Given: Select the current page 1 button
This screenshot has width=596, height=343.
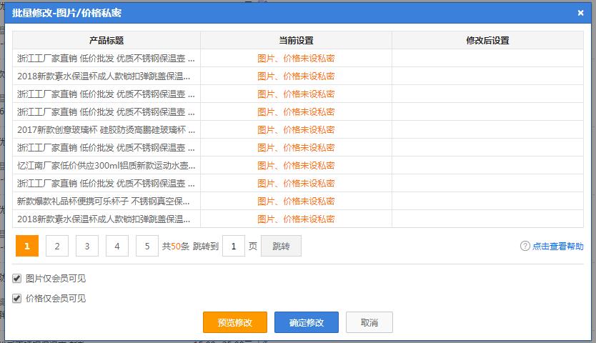Looking at the screenshot, I should tap(27, 246).
